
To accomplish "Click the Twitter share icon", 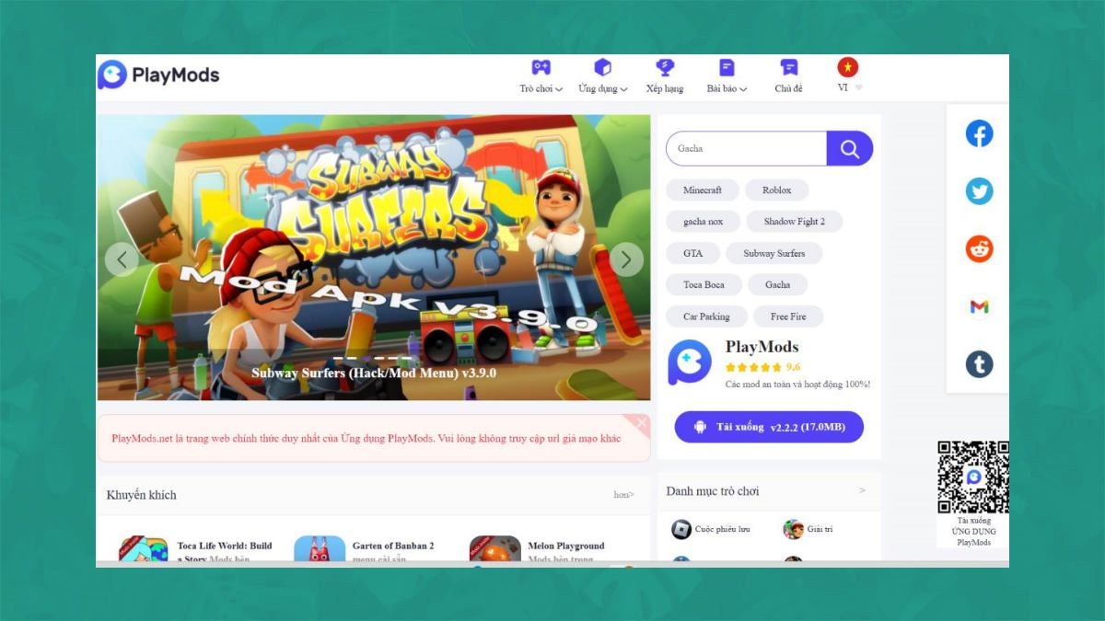I will click(979, 190).
